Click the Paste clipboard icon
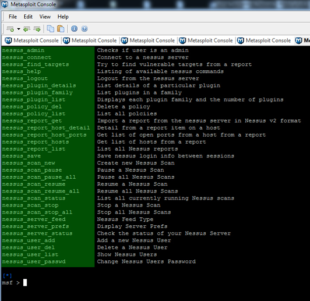This screenshot has width=310, height=301. click(x=61, y=29)
